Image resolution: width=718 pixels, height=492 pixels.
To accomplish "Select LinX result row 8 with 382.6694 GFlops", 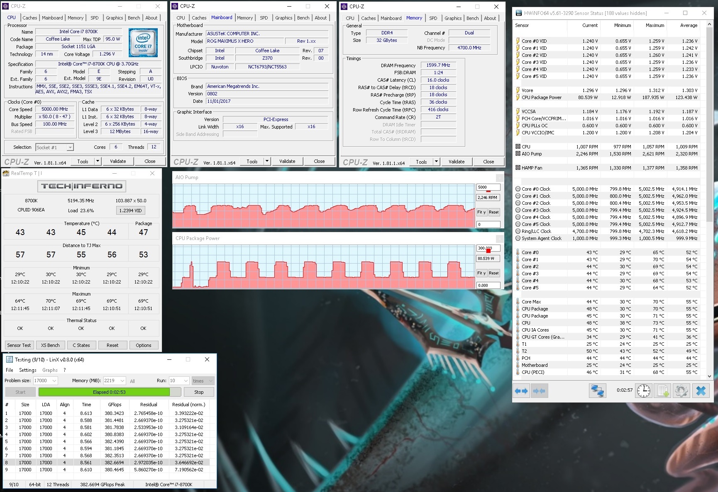I will 106,463.
